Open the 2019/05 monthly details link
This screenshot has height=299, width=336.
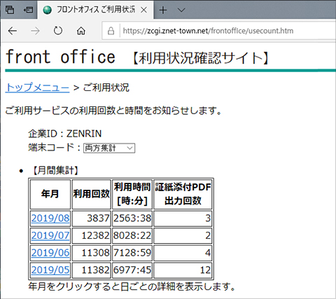tap(50, 270)
